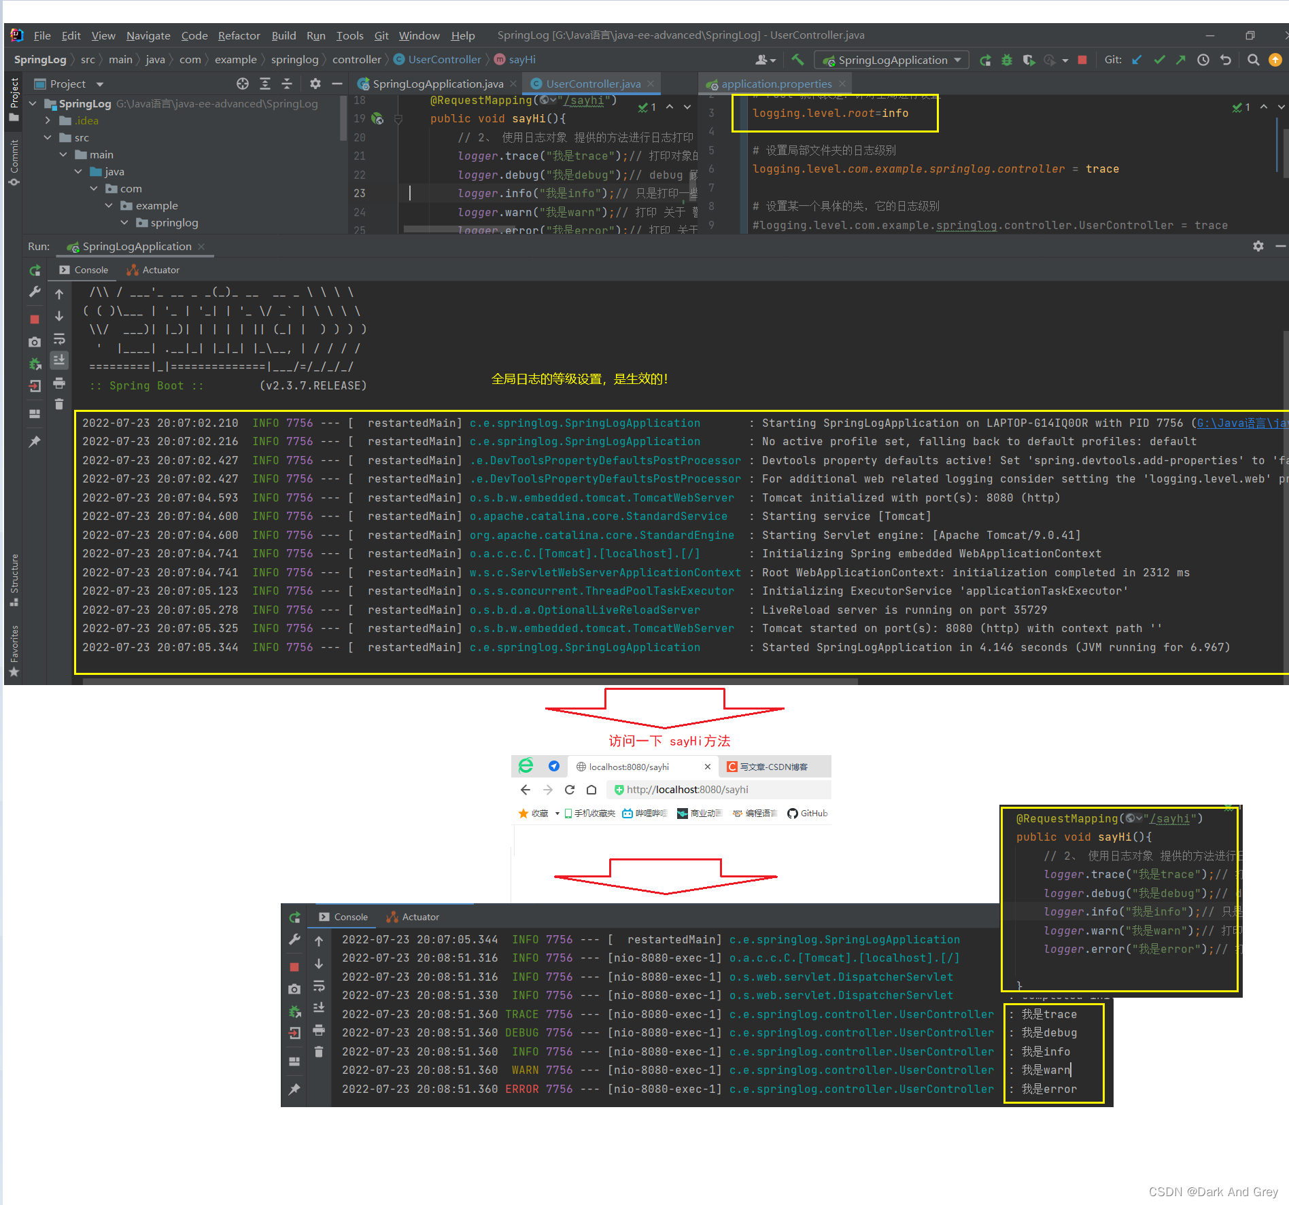Screen dimensions: 1289x1205
Task: Close the UserController.java tab
Action: [651, 84]
